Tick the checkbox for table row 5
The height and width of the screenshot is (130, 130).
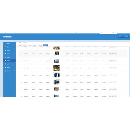[19, 75]
